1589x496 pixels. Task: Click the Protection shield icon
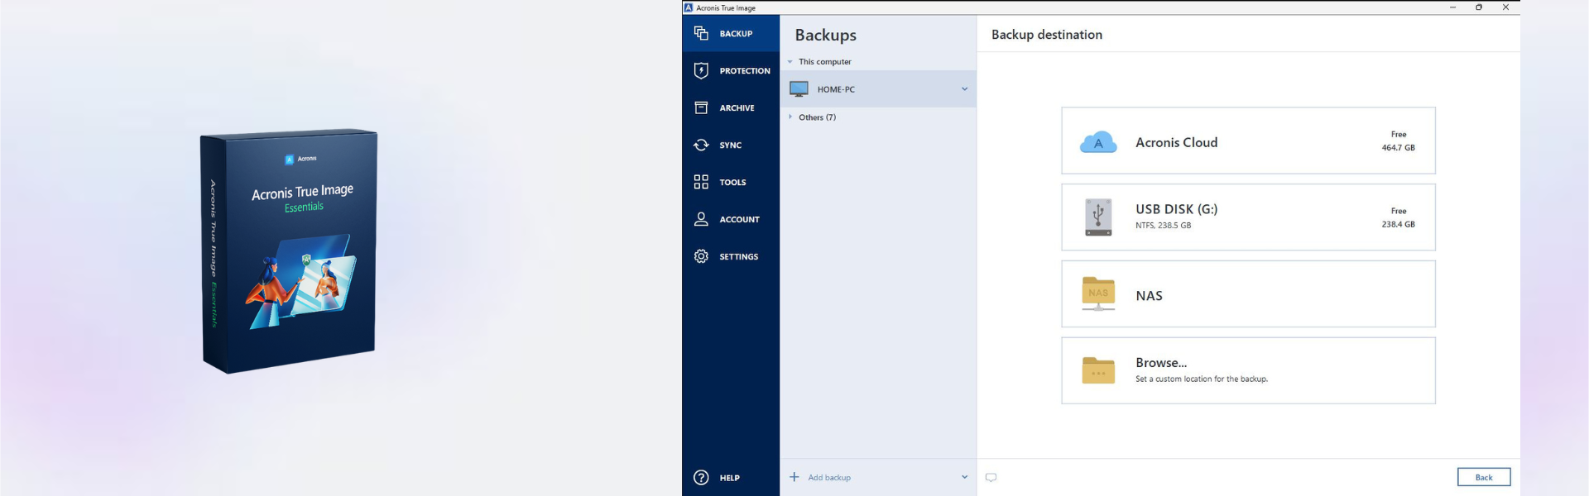[x=701, y=70]
